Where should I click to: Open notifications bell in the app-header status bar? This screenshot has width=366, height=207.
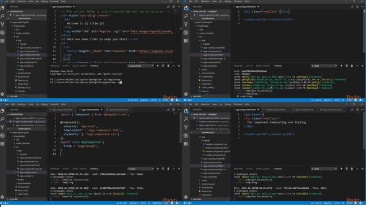click(x=361, y=203)
